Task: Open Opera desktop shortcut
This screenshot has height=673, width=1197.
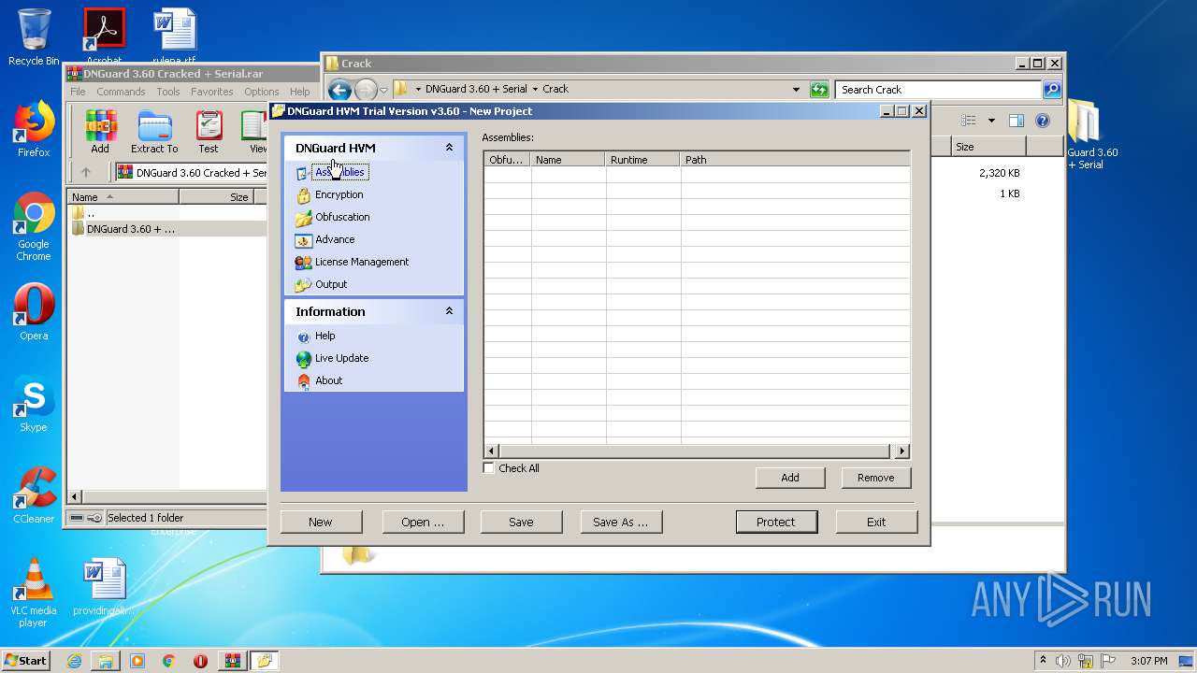Action: click(34, 312)
